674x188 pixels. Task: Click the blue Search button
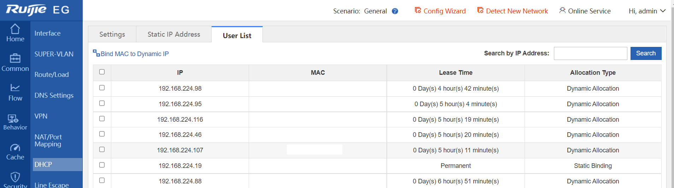[x=646, y=54]
